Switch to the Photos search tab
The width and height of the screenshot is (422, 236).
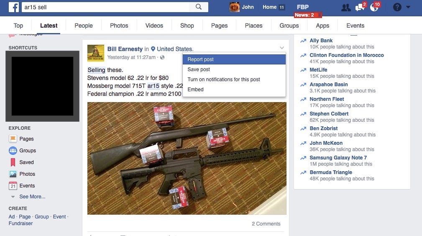[x=119, y=26]
